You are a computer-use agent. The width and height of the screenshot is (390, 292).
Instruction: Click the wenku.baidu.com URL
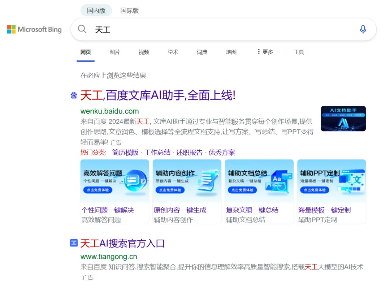[x=109, y=111]
